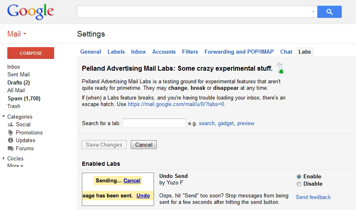Click the Cancel button under lab search
This screenshot has height=210, width=356.
[x=143, y=145]
